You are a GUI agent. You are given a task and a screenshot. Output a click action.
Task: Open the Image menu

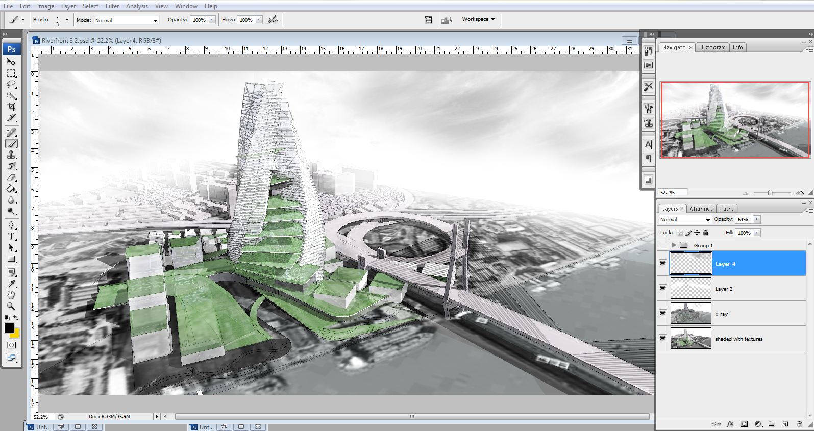[45, 6]
